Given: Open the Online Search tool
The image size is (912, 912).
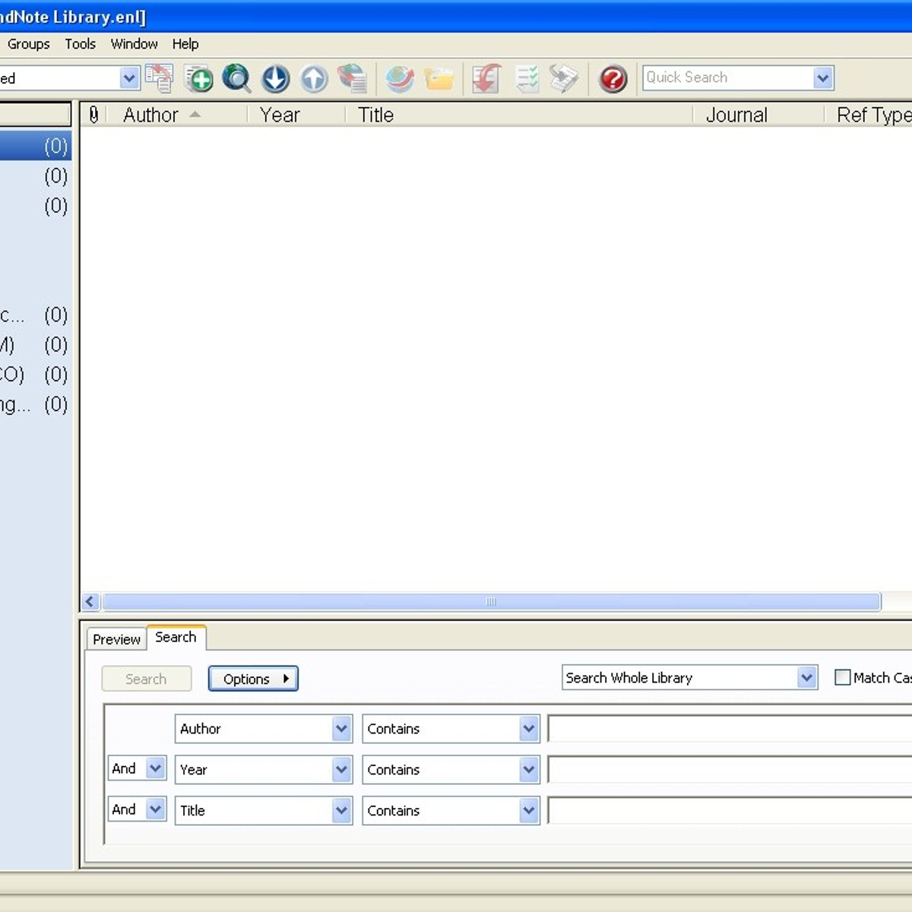Looking at the screenshot, I should [x=237, y=78].
